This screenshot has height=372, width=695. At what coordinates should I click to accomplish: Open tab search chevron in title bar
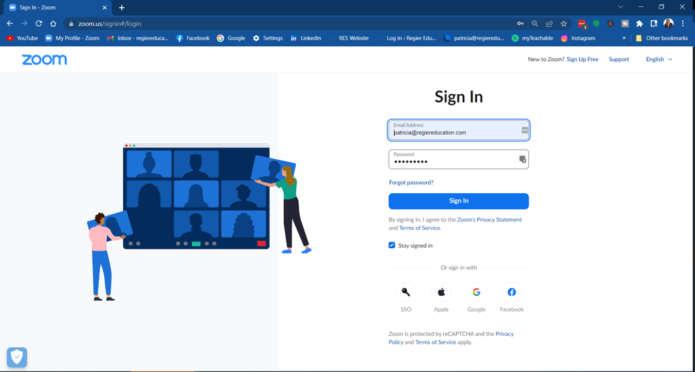point(620,7)
